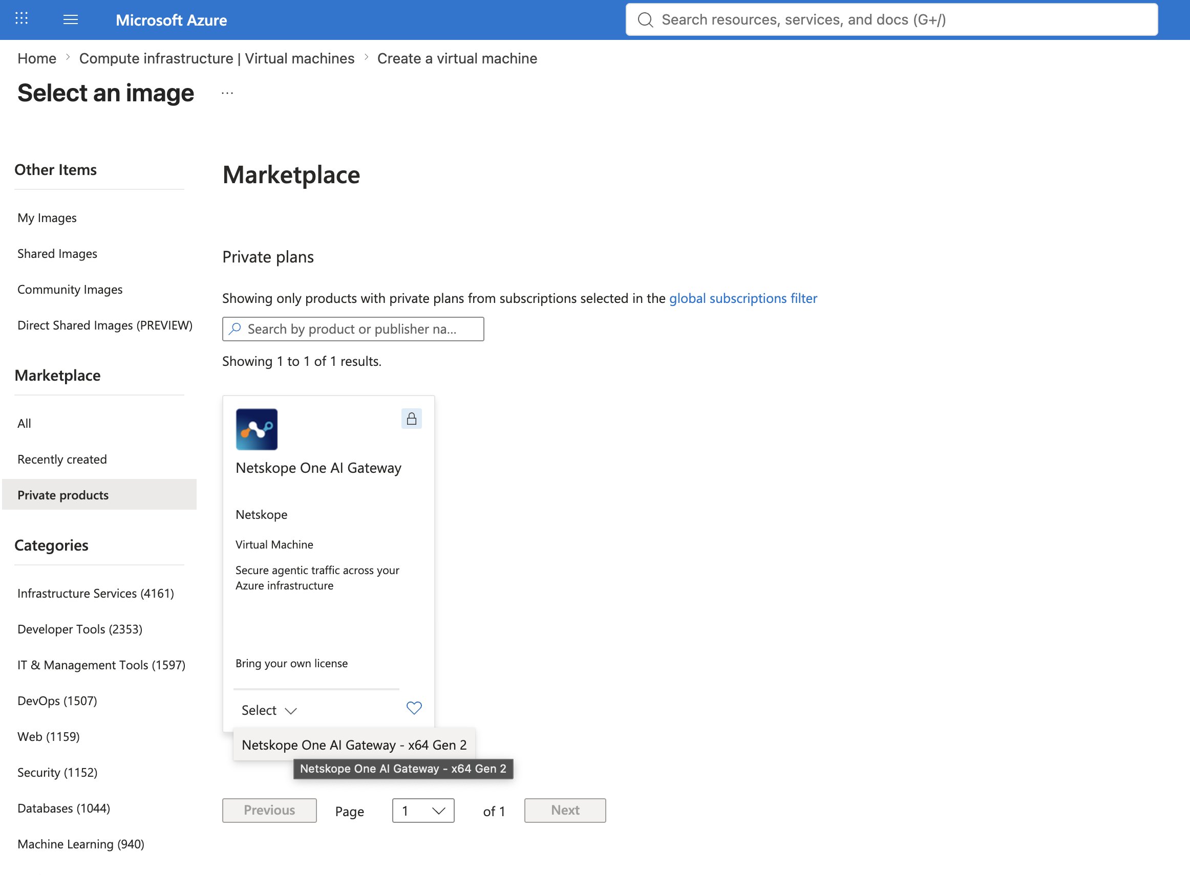Filter by Web category
The height and width of the screenshot is (875, 1190).
(49, 737)
